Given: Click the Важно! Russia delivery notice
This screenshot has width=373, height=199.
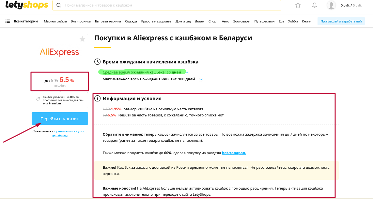Looking at the screenshot, I should coord(216,171).
